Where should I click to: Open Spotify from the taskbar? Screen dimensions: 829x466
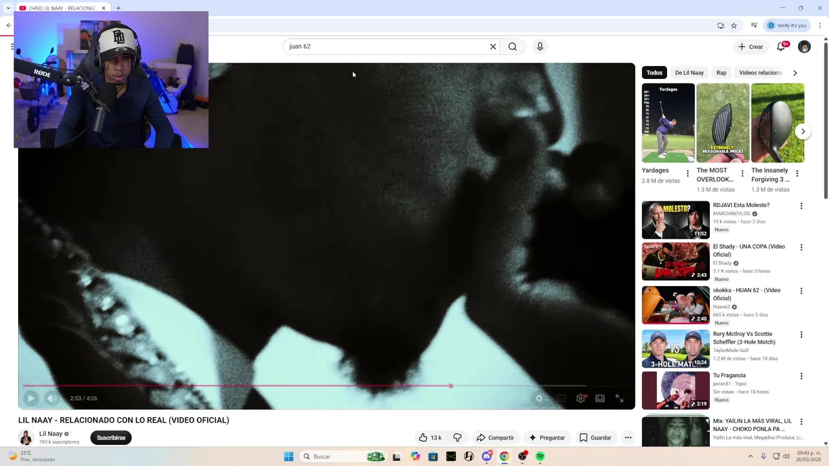coord(539,456)
